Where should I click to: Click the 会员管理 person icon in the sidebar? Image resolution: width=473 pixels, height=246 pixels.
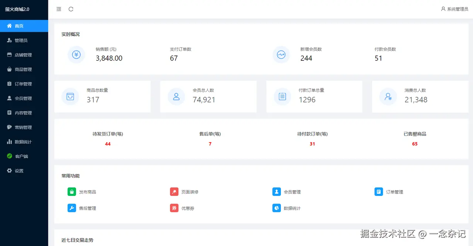point(10,98)
